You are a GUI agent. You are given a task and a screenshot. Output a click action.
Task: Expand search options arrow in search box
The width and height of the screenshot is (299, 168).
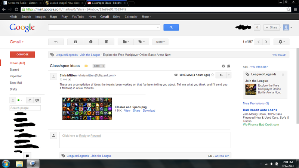pos(158,28)
